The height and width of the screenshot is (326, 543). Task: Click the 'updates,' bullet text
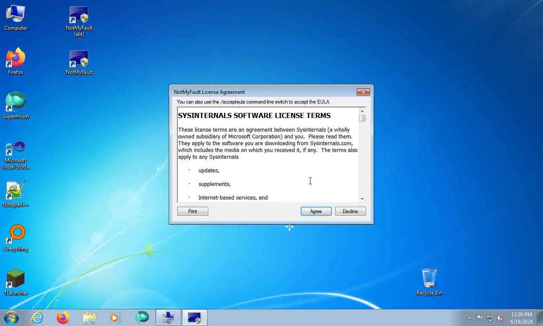tap(209, 171)
